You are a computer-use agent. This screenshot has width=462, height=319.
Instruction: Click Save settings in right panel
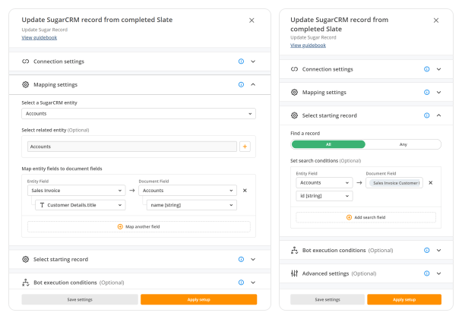[x=328, y=299]
